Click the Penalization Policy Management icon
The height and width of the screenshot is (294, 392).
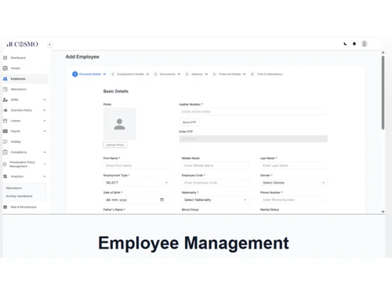5,164
